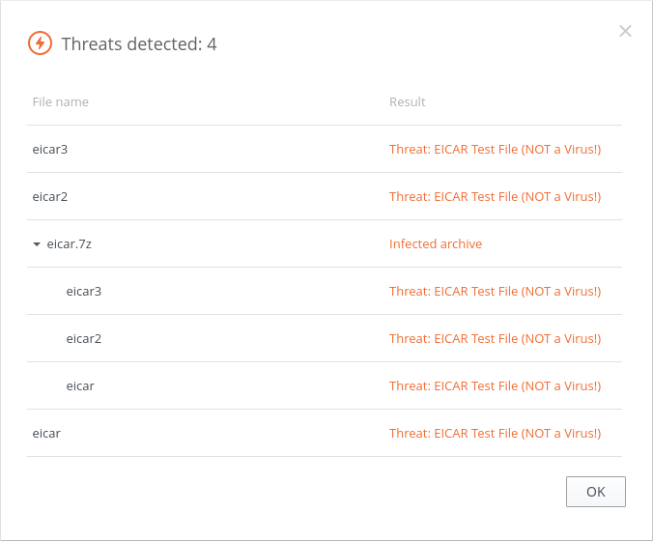Image resolution: width=653 pixels, height=541 pixels.
Task: Confirm with the OK button
Action: (x=596, y=492)
